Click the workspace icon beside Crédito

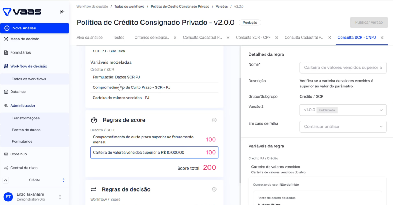tap(5, 180)
